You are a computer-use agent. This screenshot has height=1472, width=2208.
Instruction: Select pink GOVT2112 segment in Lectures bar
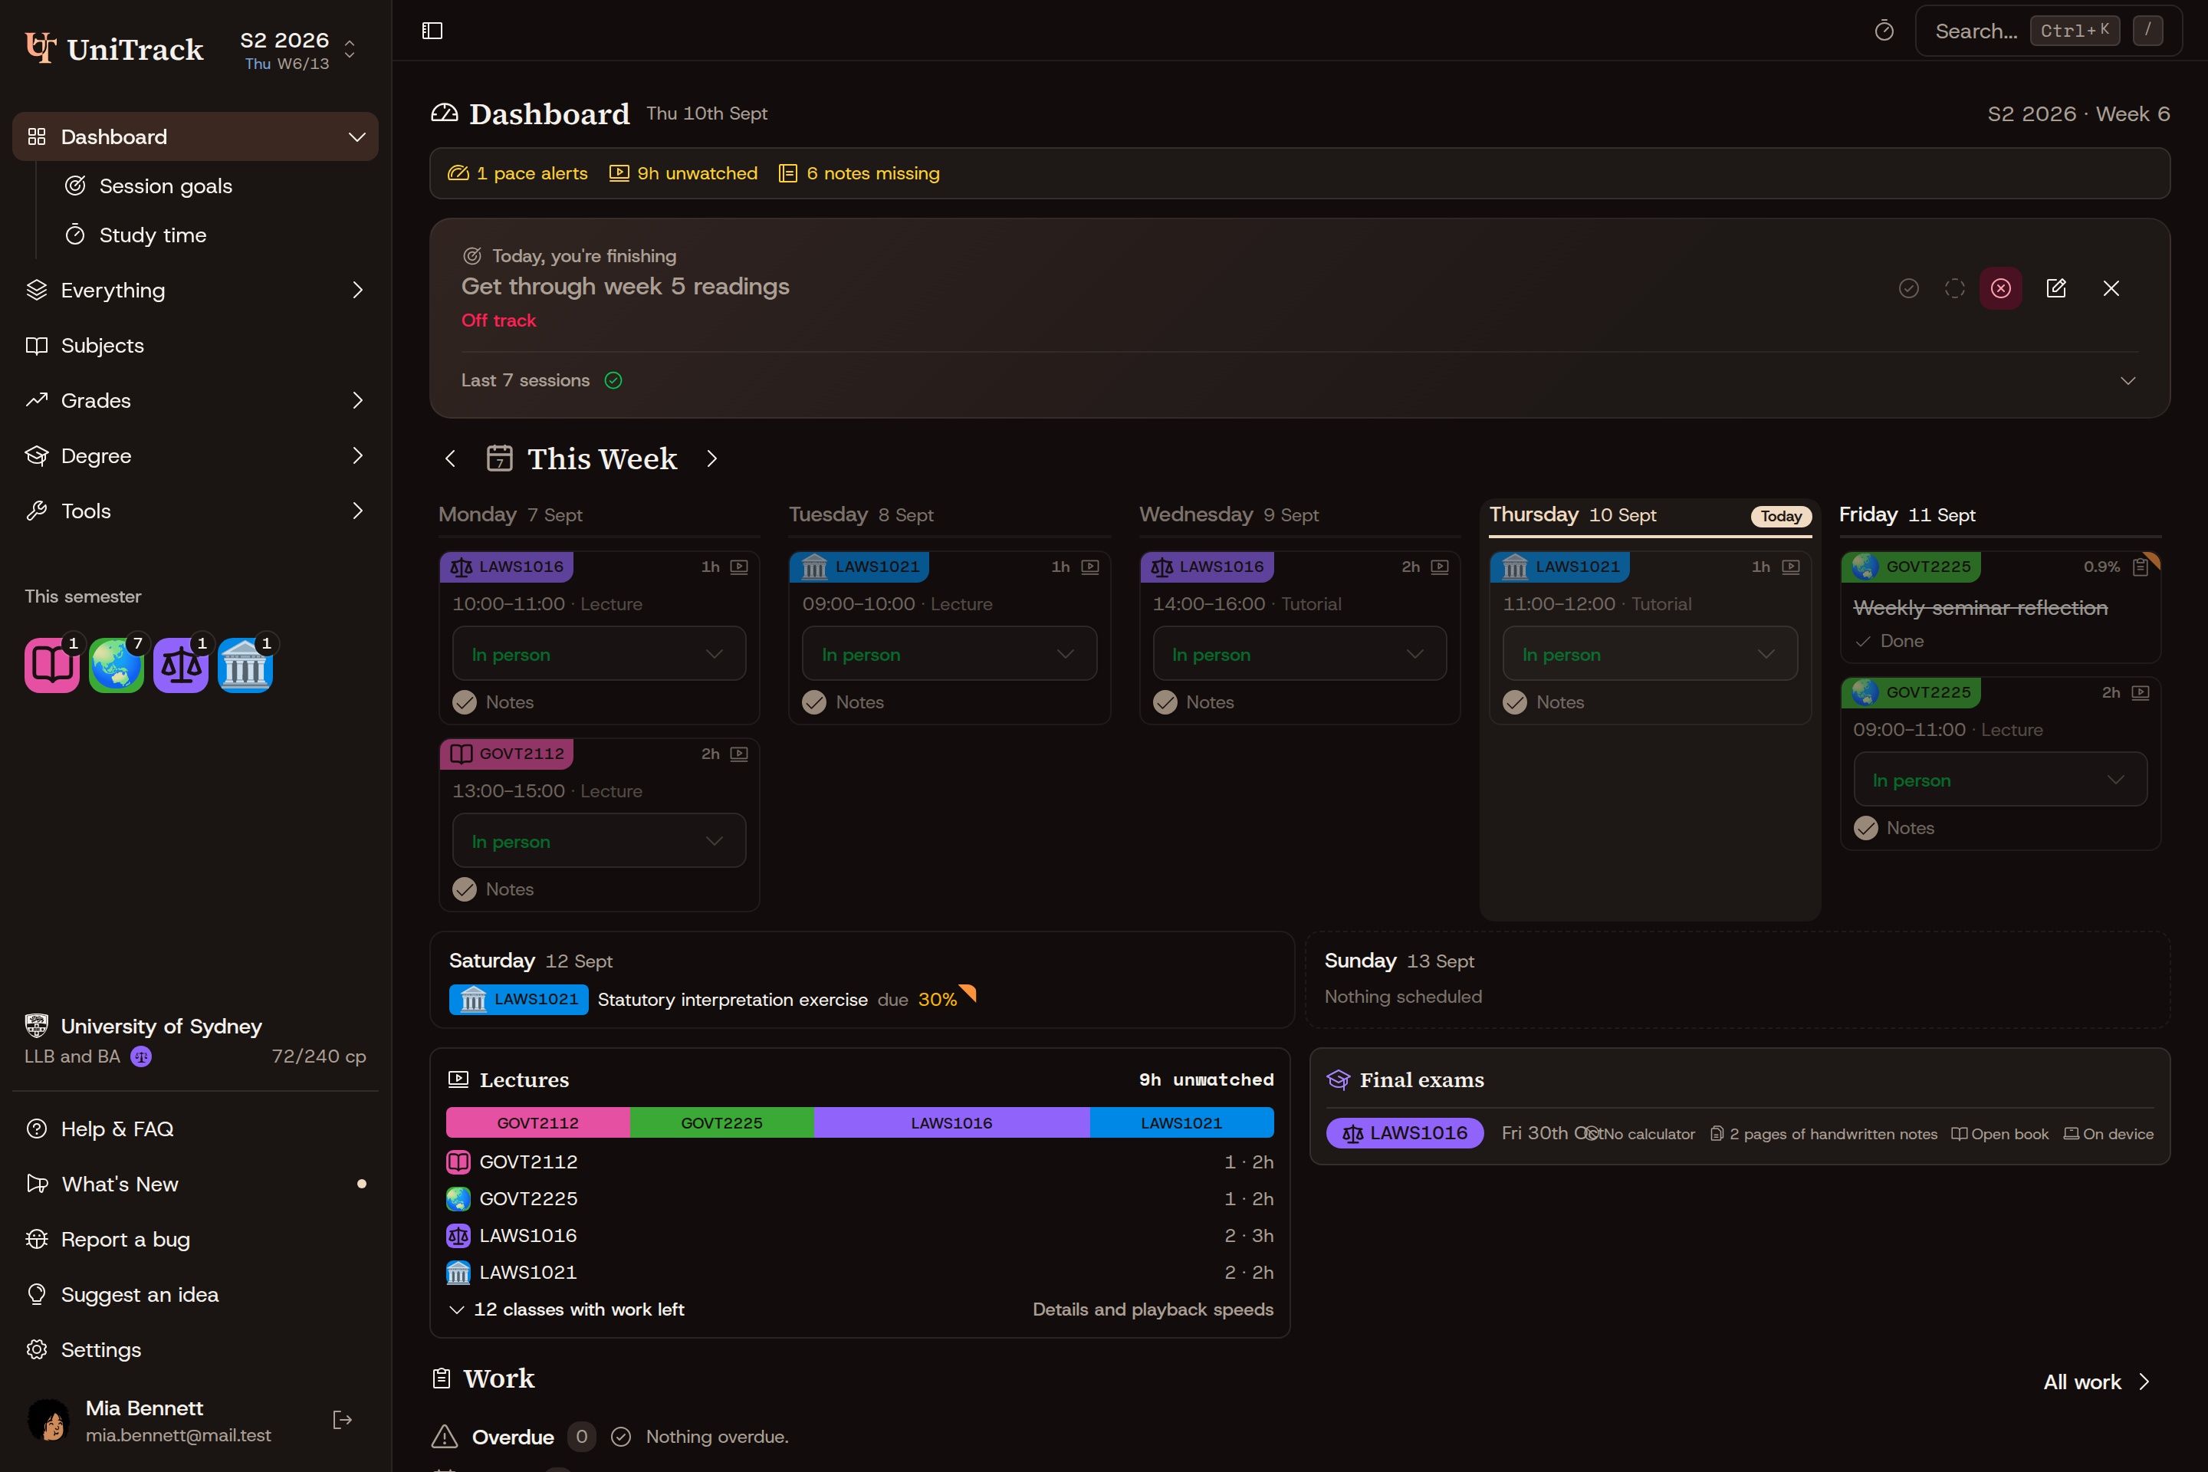click(538, 1122)
